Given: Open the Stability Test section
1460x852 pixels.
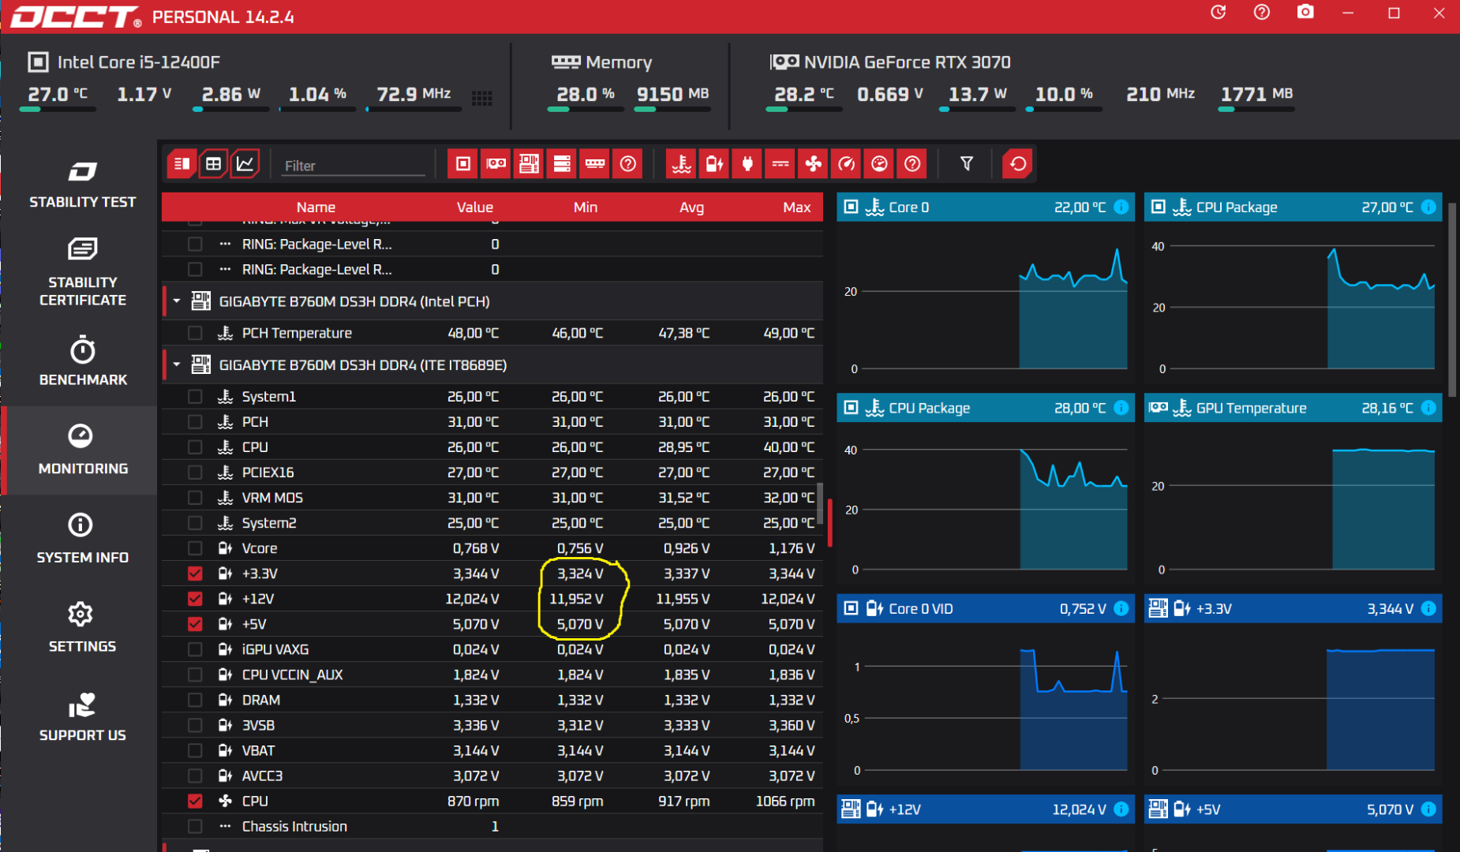Looking at the screenshot, I should coord(82,184).
